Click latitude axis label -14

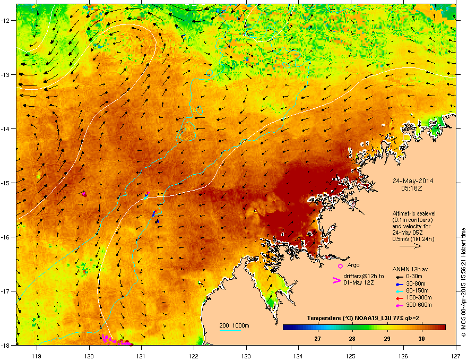point(5,129)
